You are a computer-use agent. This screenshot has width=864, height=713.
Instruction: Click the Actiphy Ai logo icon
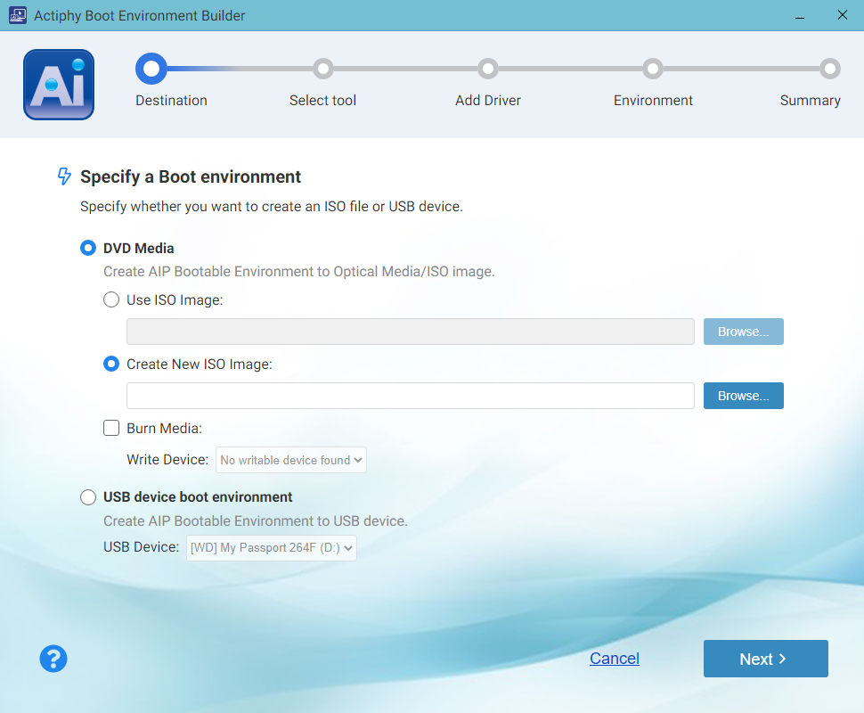coord(59,85)
